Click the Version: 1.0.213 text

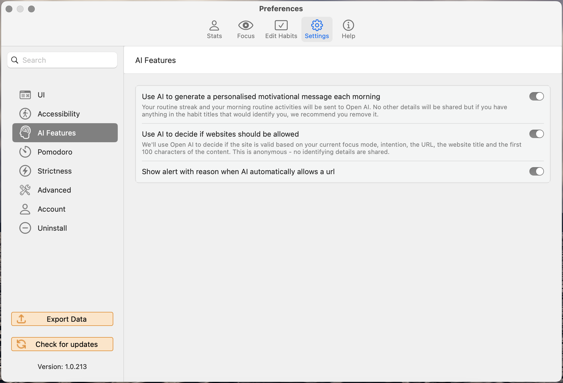tap(62, 367)
